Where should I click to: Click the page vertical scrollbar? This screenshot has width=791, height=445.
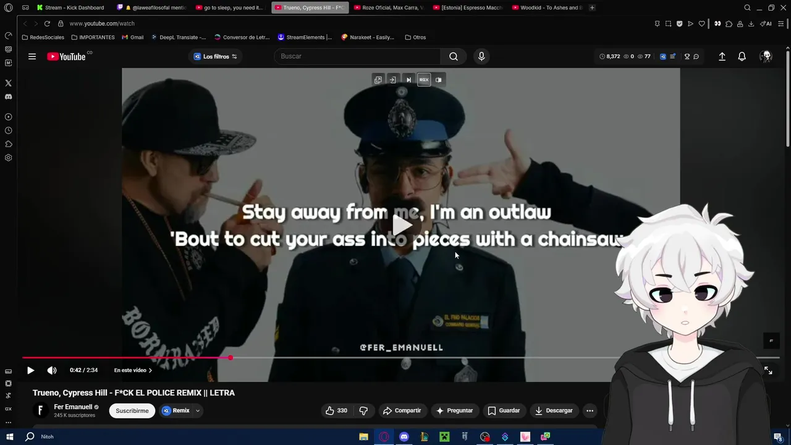coord(788,99)
